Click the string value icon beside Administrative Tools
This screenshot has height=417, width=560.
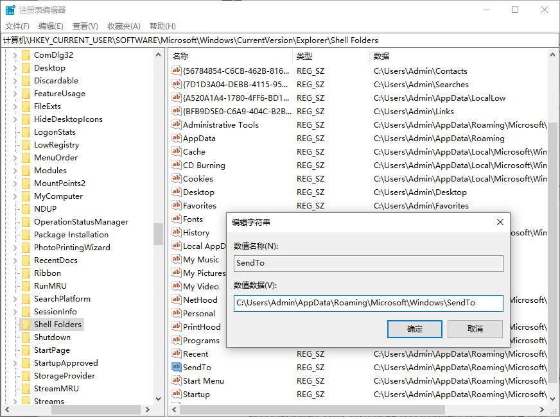tap(177, 125)
